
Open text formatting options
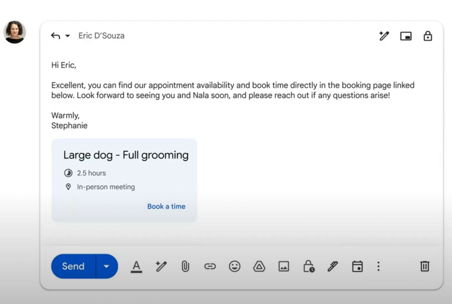point(136,266)
